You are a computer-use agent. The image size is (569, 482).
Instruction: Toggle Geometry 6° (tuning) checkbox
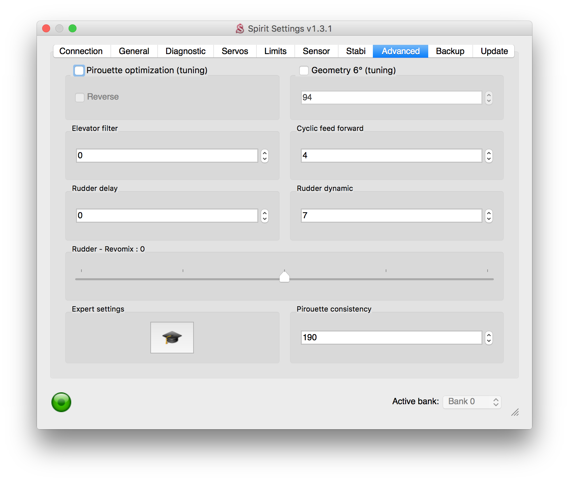[x=304, y=71]
